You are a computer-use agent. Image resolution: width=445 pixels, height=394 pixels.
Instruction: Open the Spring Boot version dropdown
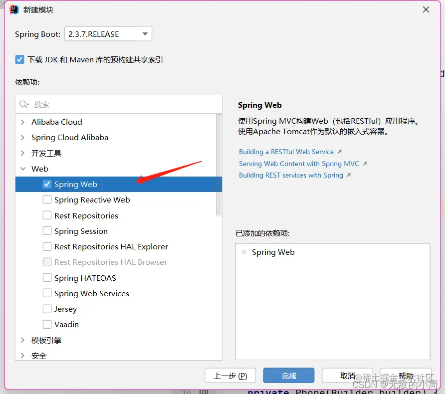108,34
